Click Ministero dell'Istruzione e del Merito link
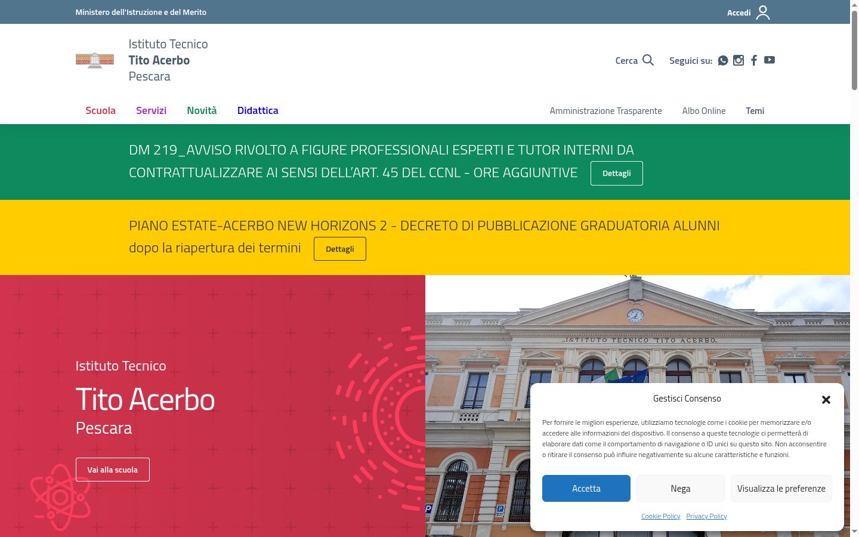The image size is (859, 537). point(141,12)
